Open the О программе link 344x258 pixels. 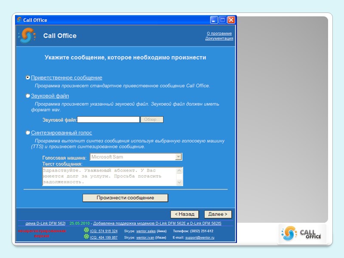click(219, 34)
